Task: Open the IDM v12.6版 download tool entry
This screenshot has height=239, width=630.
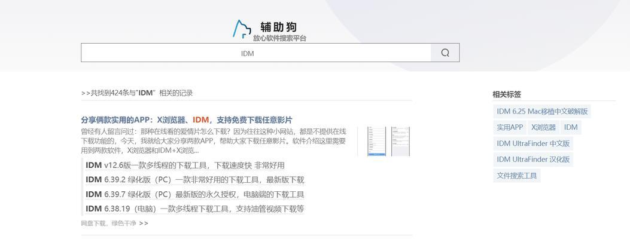Action: click(185, 166)
